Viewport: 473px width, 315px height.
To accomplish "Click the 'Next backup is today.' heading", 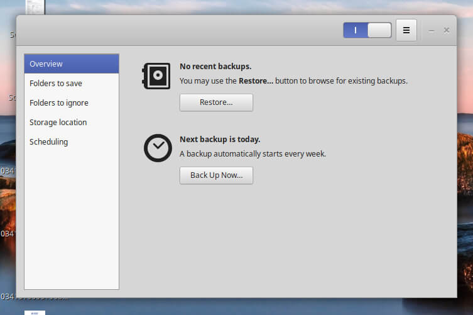I will click(x=220, y=139).
